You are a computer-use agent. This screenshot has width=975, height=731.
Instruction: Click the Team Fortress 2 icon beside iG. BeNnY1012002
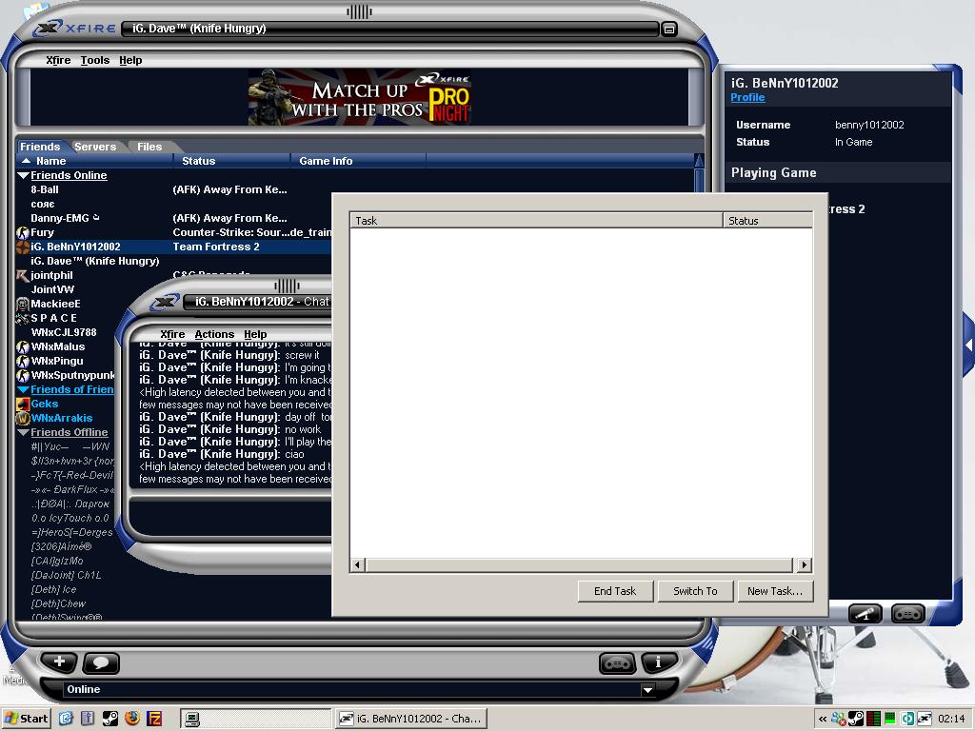click(23, 247)
